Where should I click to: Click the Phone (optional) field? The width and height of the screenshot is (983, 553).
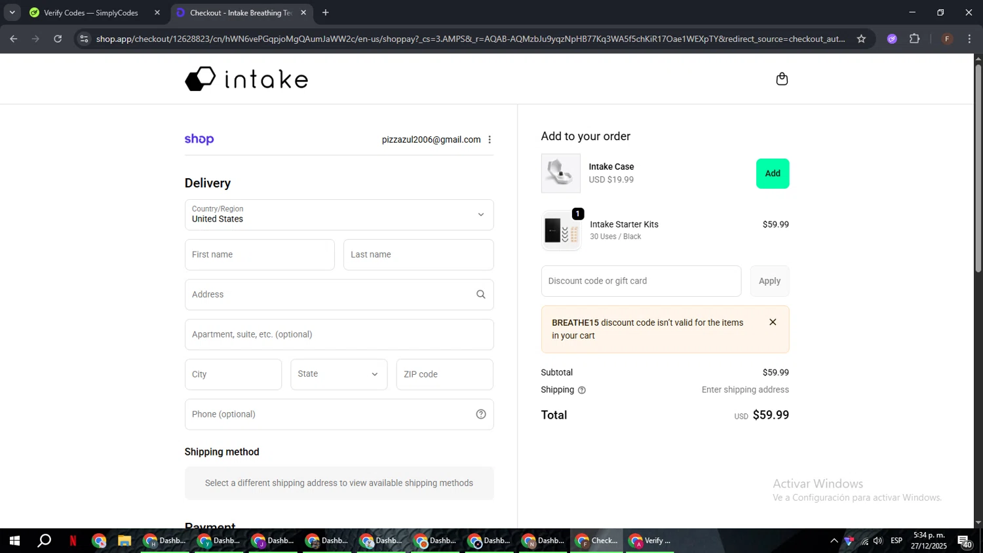click(339, 414)
